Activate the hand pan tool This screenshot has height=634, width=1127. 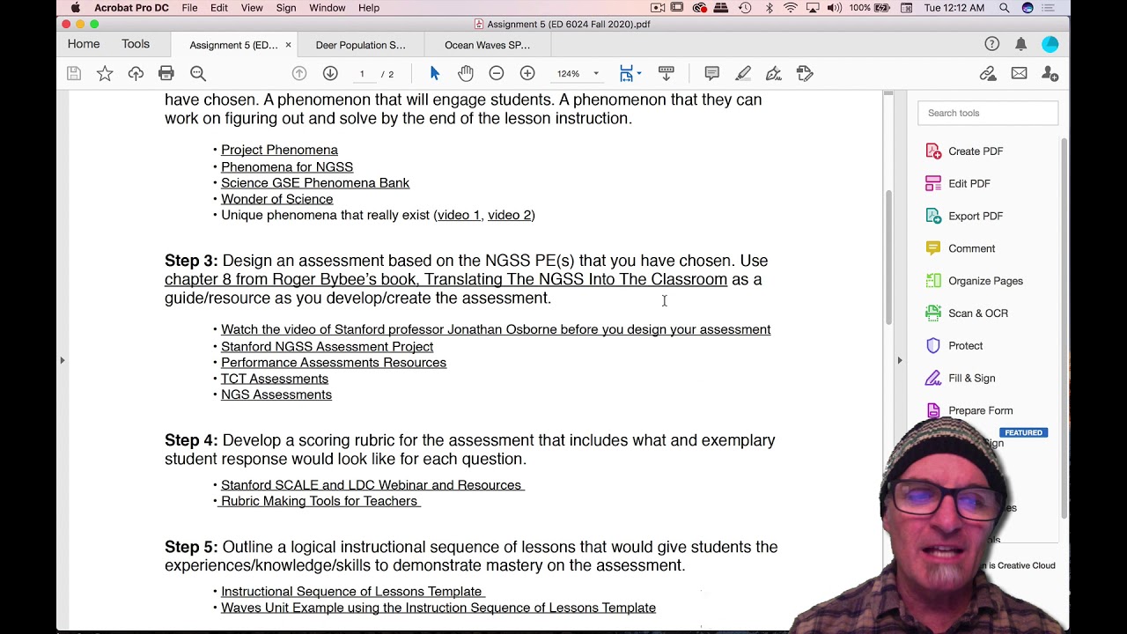pyautogui.click(x=465, y=74)
